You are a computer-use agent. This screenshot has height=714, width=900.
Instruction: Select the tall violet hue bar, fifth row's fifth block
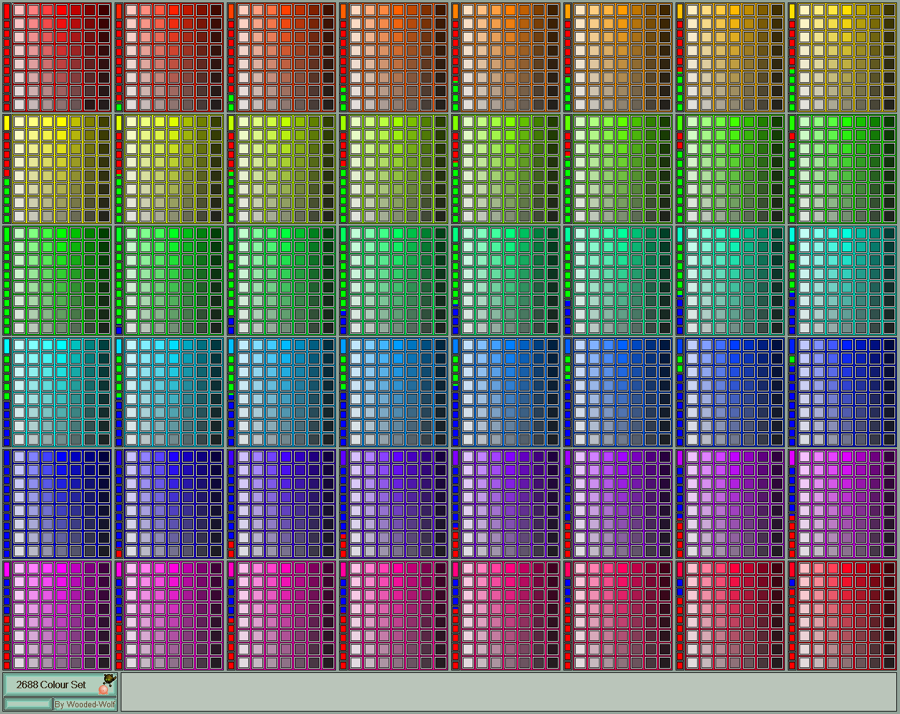coord(456,458)
